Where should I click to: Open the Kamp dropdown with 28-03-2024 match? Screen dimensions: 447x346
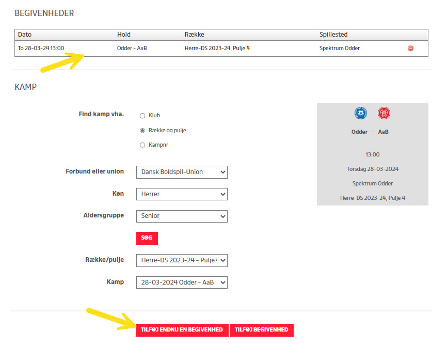click(x=181, y=282)
